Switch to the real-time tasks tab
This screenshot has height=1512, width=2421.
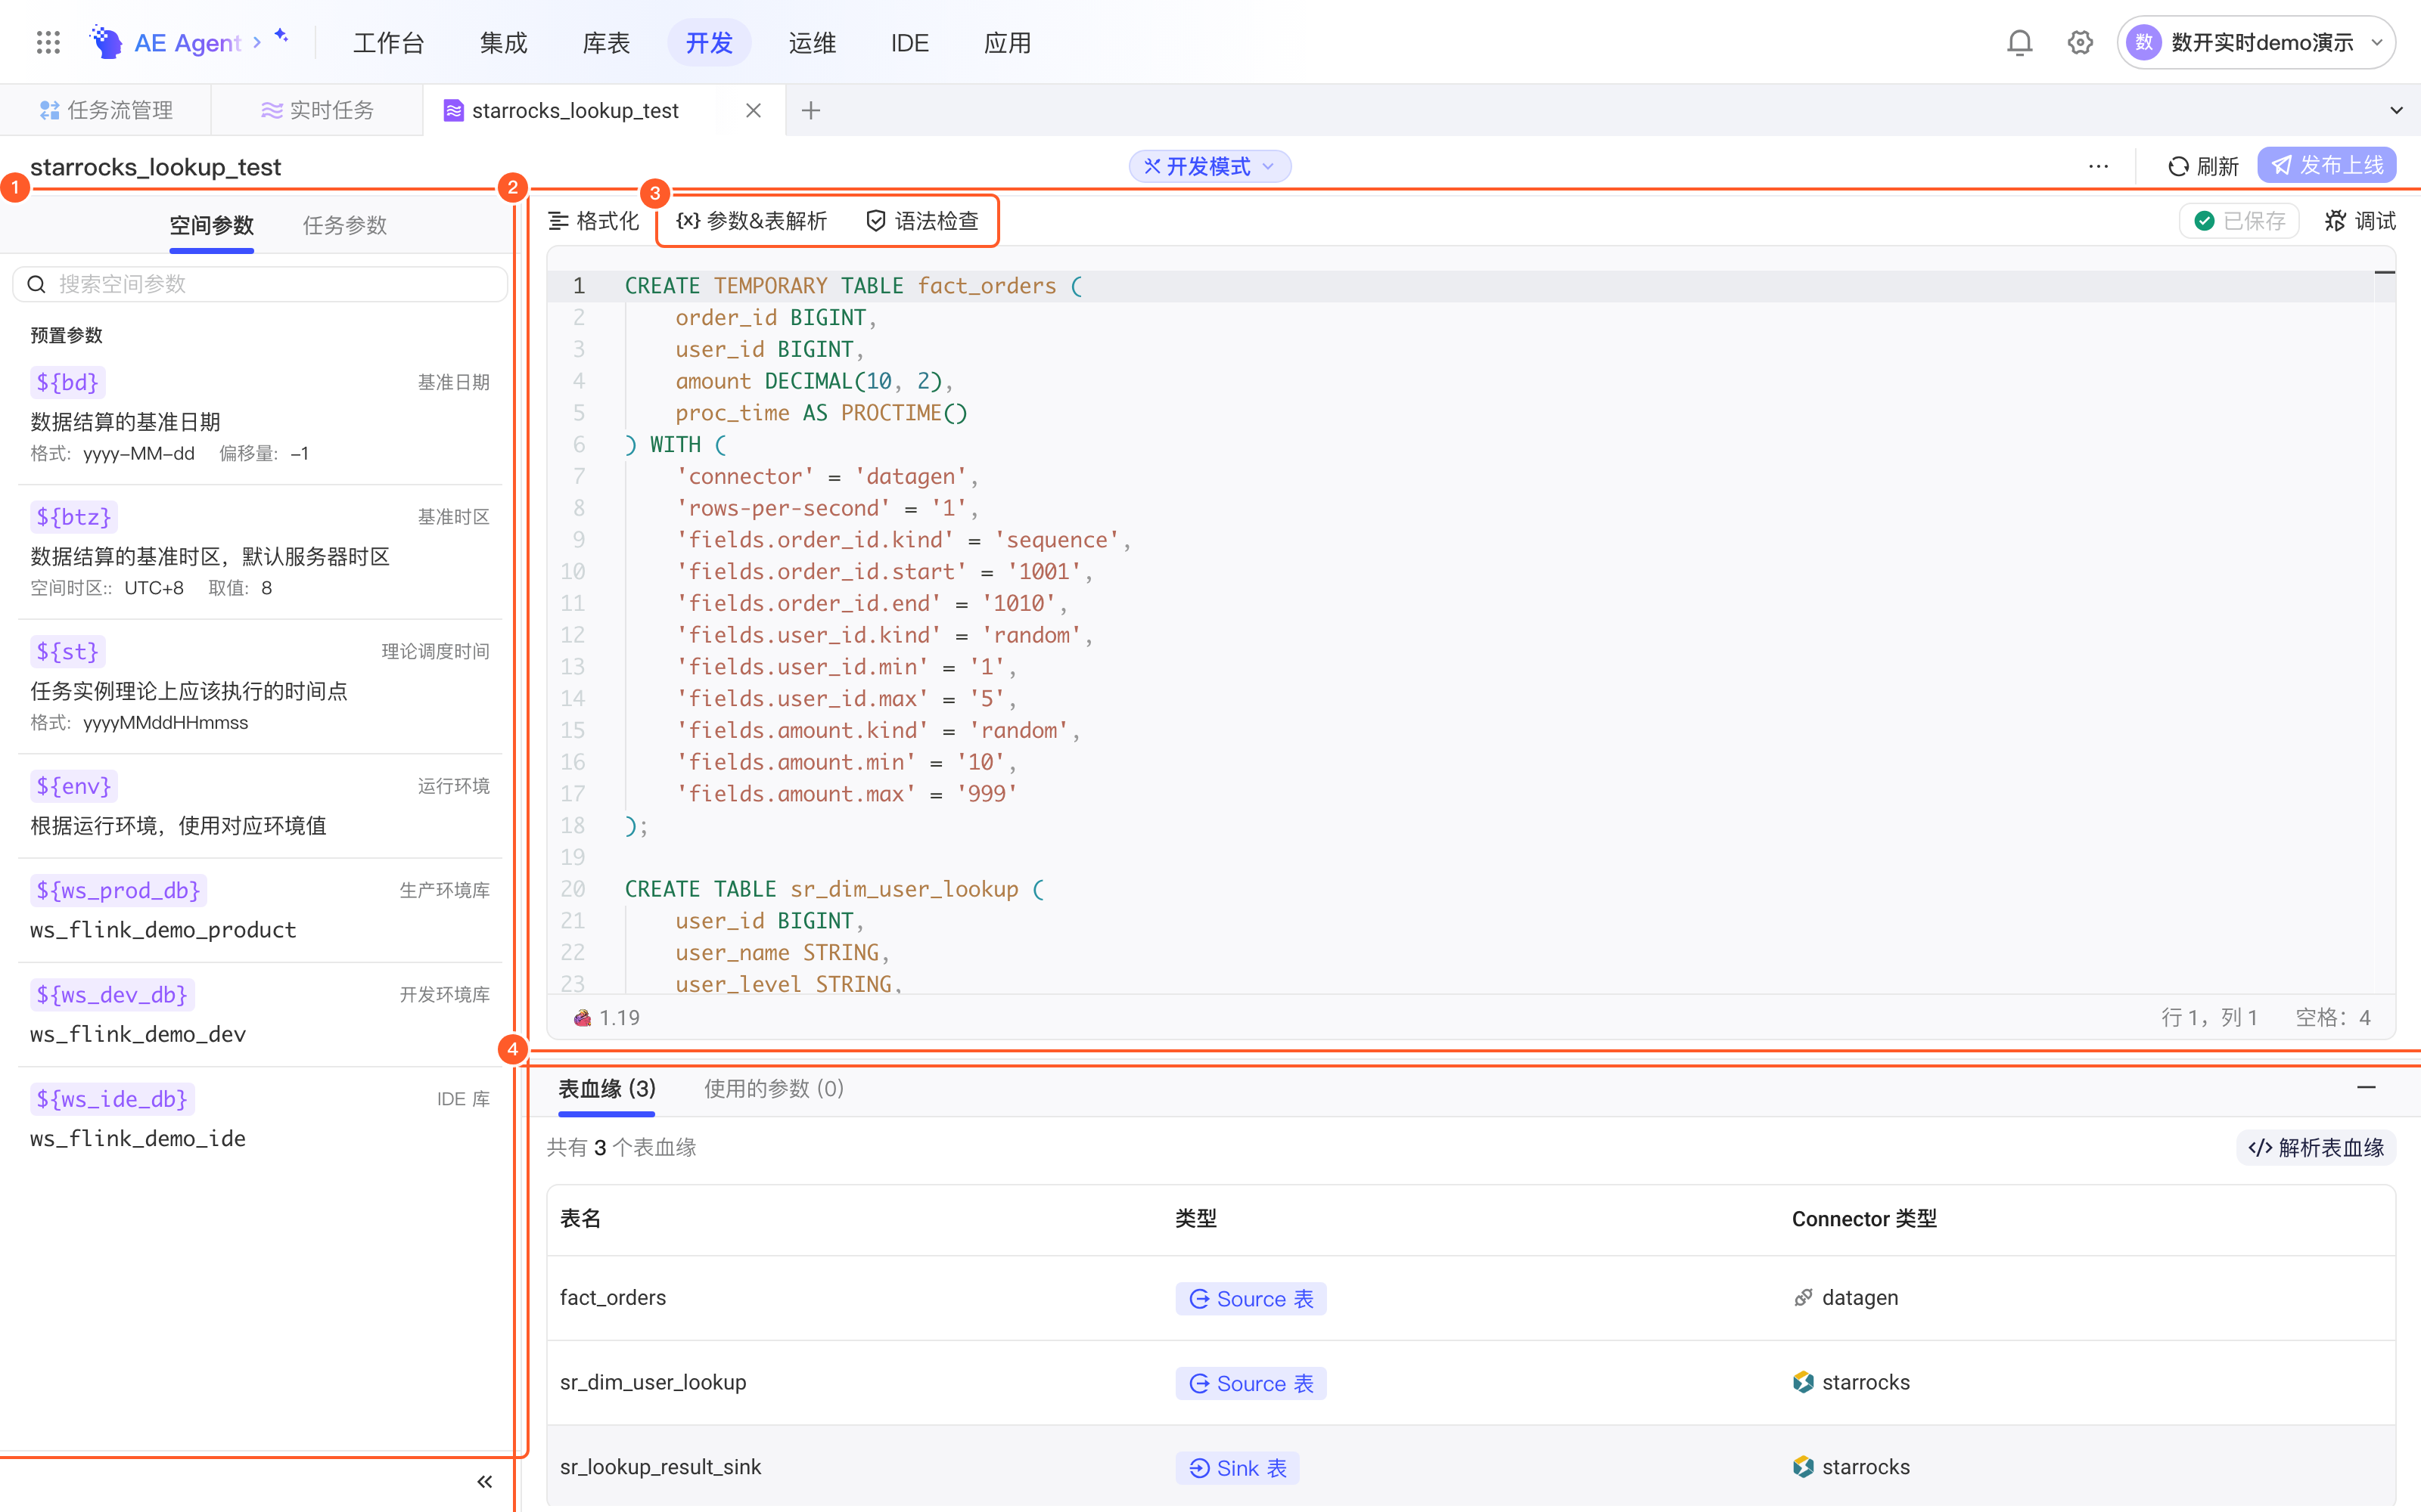tap(317, 110)
